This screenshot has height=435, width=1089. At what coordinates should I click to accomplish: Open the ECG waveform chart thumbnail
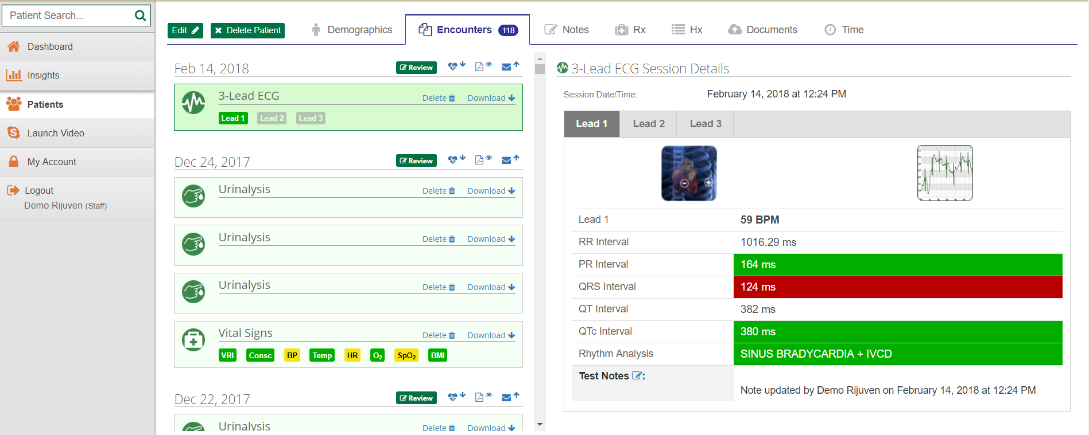click(x=945, y=173)
